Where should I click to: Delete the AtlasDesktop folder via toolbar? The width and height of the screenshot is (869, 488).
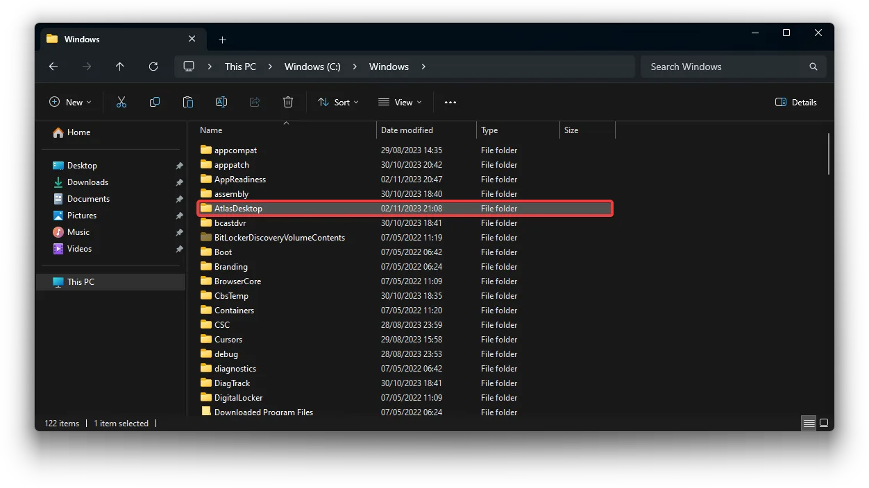[x=288, y=101]
